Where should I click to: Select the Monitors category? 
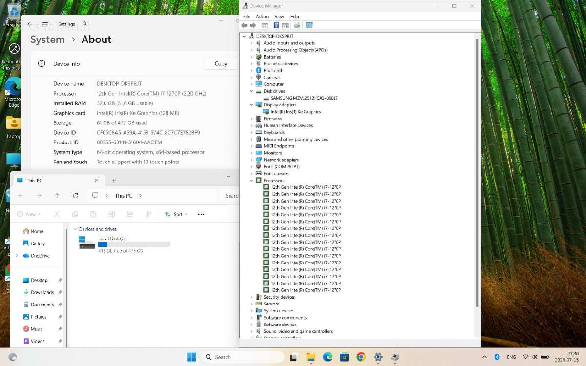pos(272,153)
